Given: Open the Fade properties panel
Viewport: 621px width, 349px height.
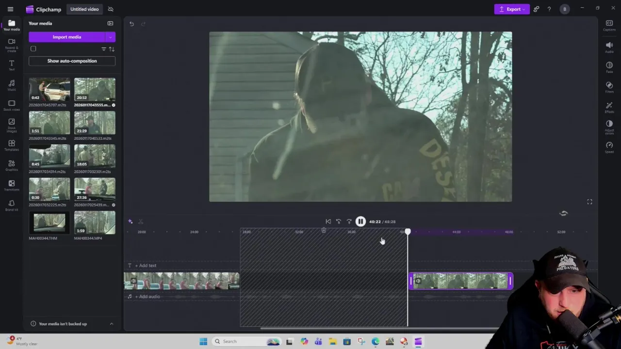Looking at the screenshot, I should coord(609,67).
